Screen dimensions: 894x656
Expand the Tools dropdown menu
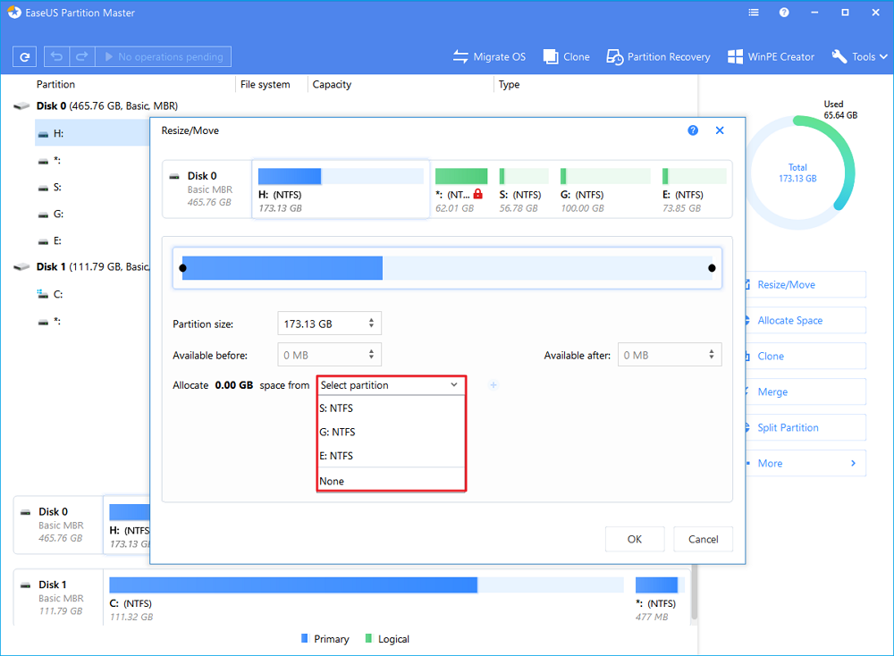[859, 57]
